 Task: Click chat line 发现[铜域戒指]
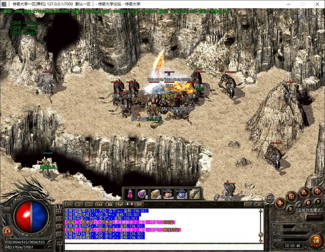pyautogui.click(x=105, y=237)
